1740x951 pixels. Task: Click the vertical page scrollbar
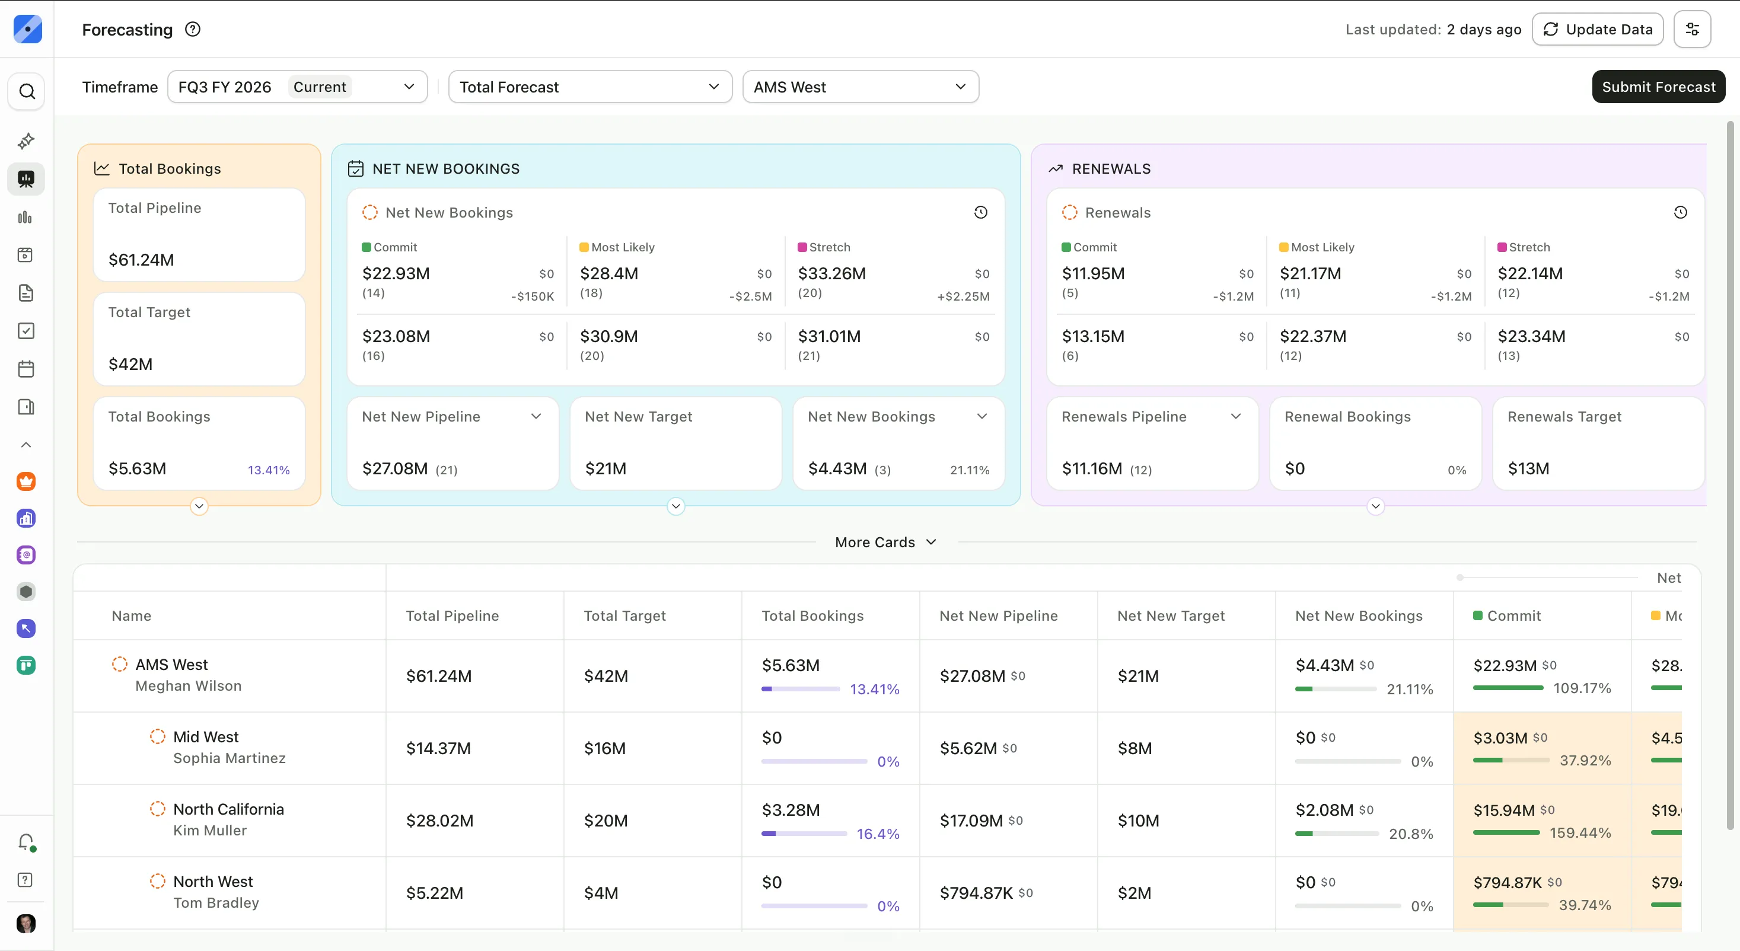point(1730,475)
